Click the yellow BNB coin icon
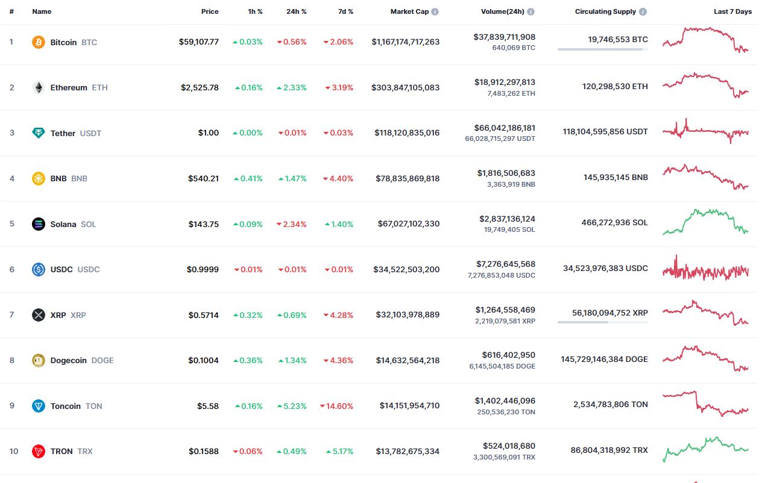The width and height of the screenshot is (768, 483). [x=39, y=178]
